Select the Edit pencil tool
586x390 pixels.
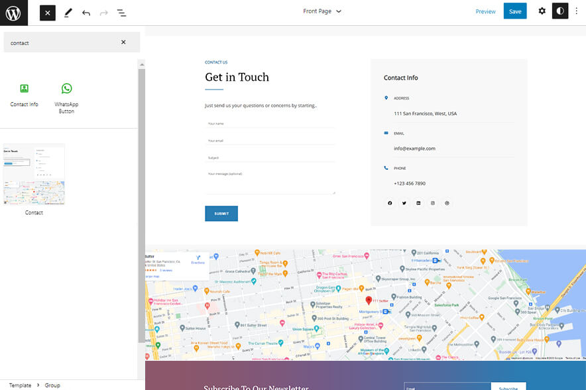(68, 13)
